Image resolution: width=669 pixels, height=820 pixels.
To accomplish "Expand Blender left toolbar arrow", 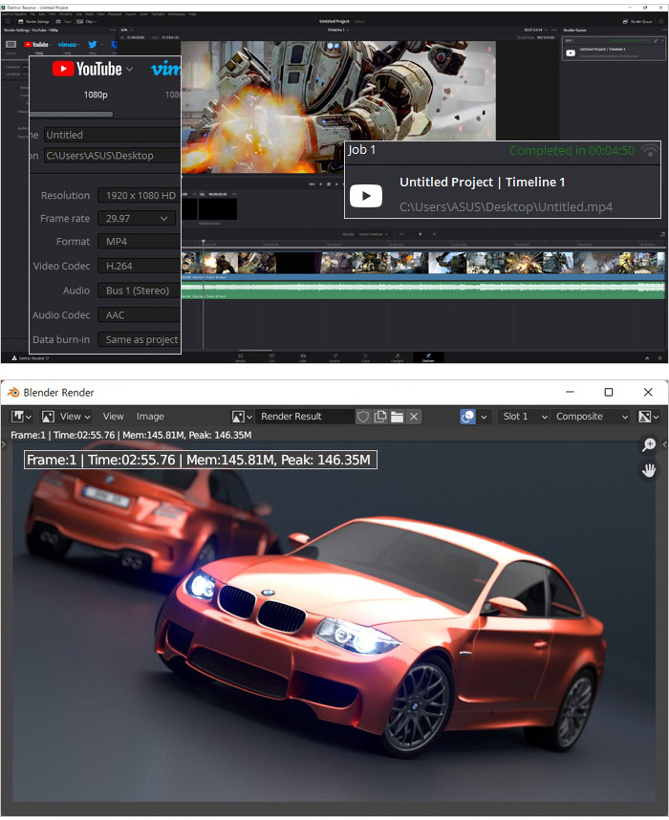I will pos(3,444).
